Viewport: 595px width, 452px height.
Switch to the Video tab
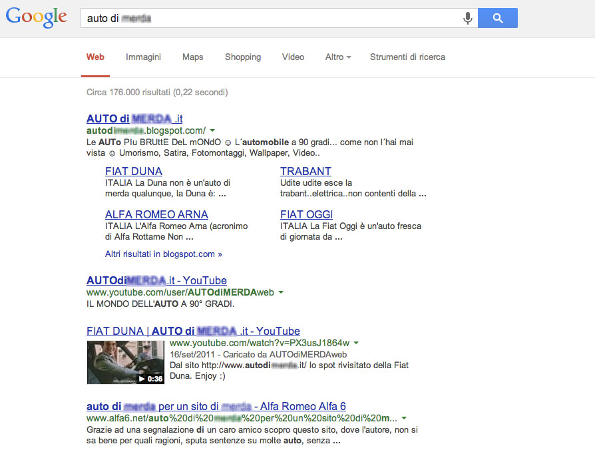pyautogui.click(x=293, y=57)
